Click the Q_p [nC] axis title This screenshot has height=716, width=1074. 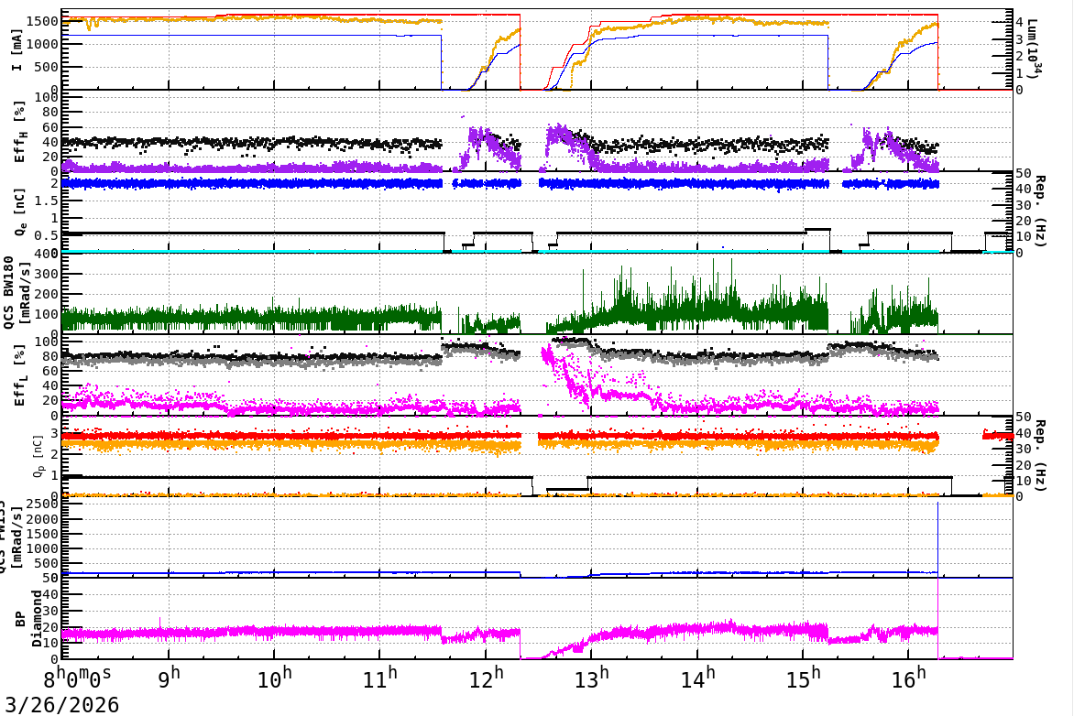(x=38, y=456)
